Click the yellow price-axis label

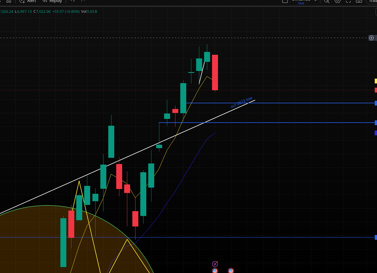point(376,81)
